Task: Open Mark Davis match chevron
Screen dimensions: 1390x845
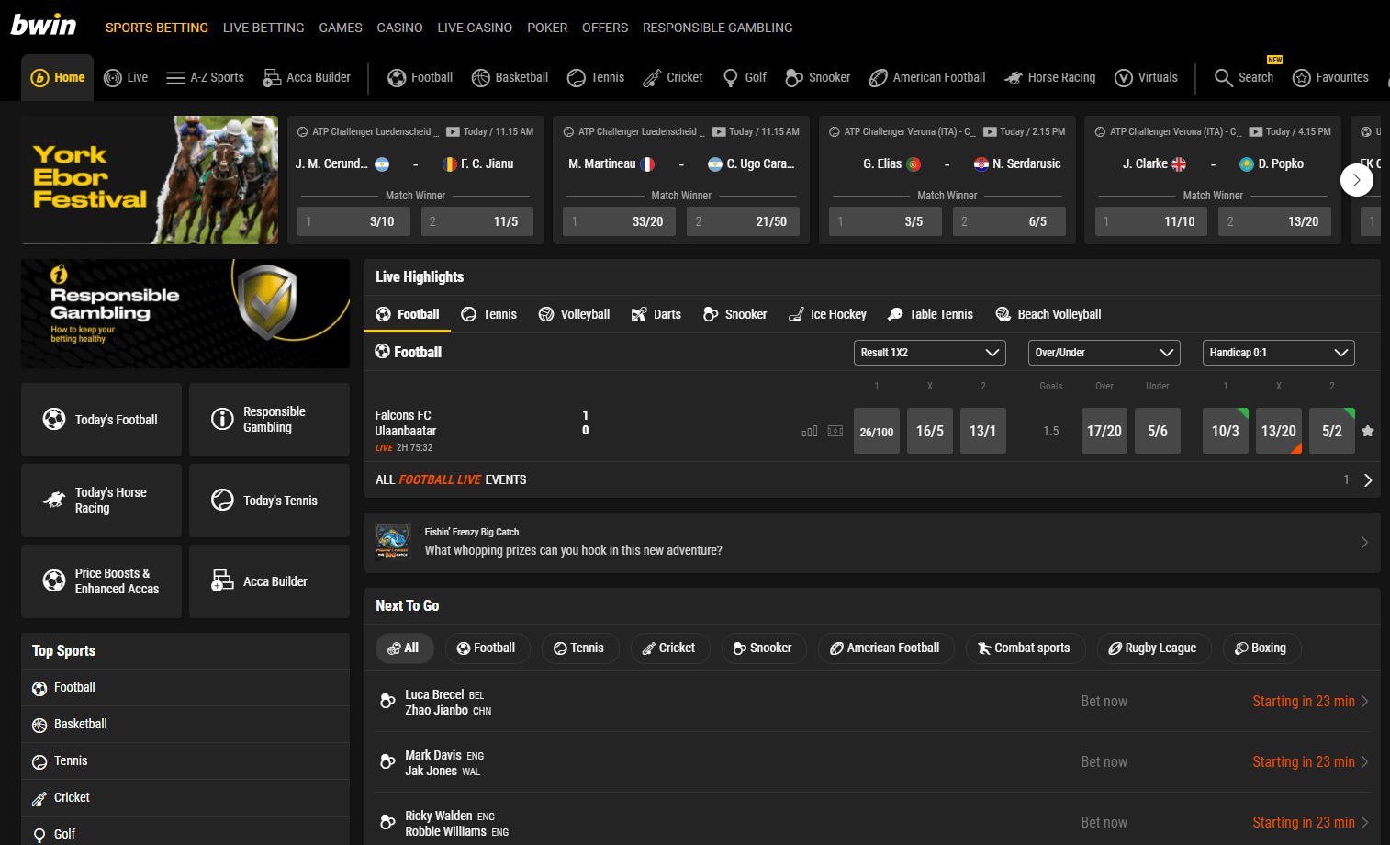Action: [1364, 762]
